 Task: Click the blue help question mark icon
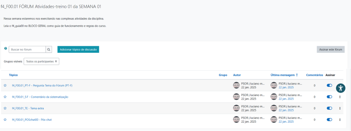pyautogui.click(x=6, y=48)
